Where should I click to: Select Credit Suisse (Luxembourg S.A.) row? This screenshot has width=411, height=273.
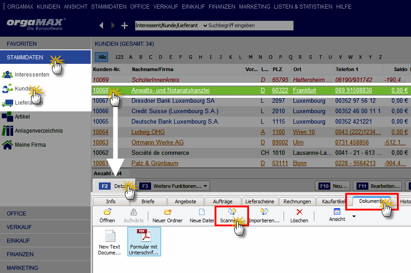point(251,111)
